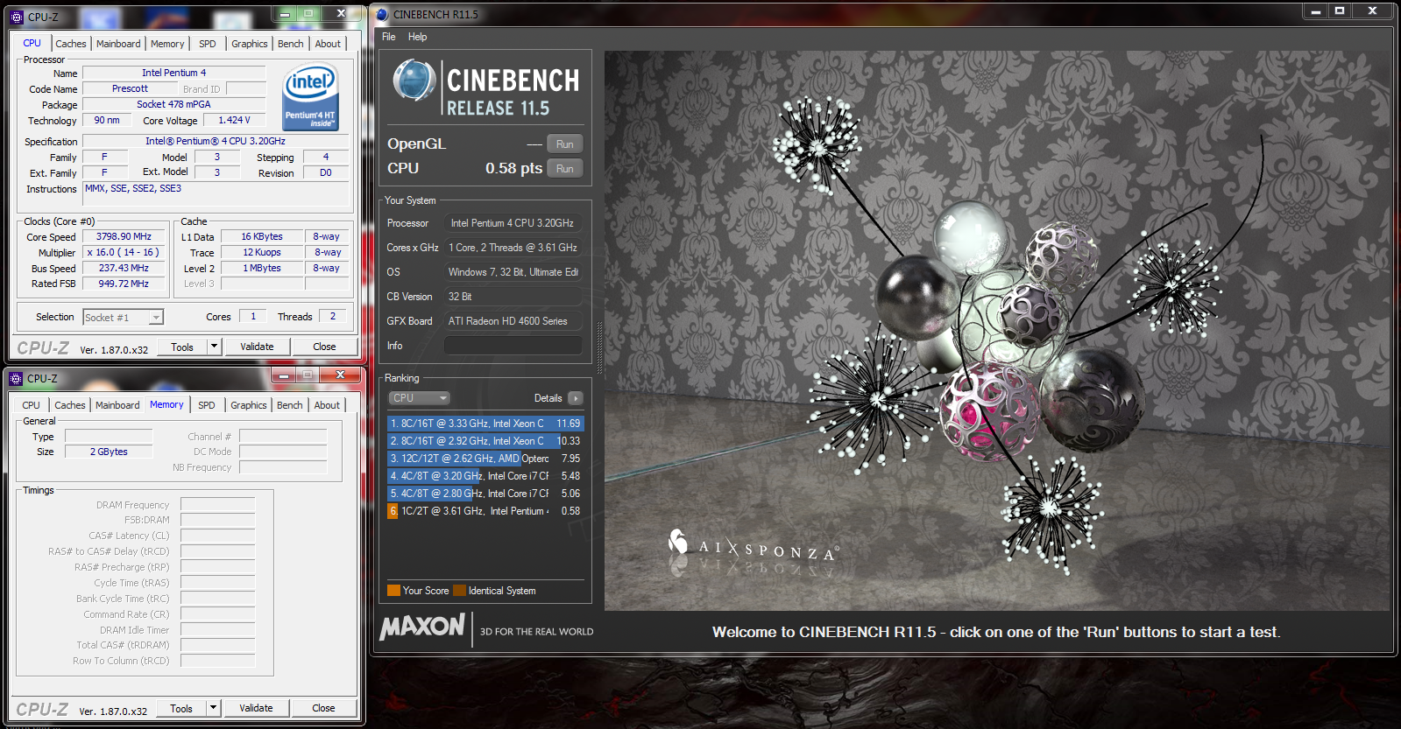This screenshot has height=729, width=1401.
Task: Click the GFX Board field
Action: tap(513, 321)
